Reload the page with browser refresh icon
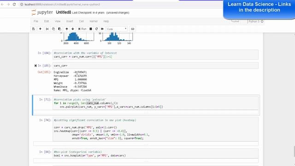This screenshot has width=295, height=166. pyautogui.click(x=14, y=4)
